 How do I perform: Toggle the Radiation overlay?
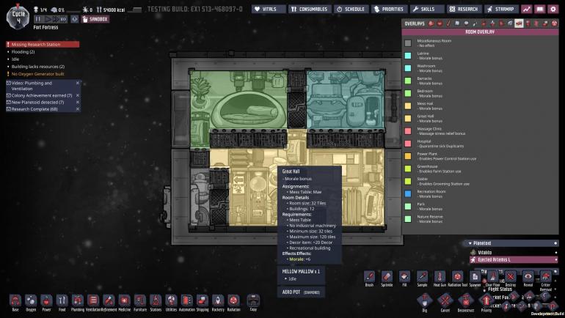(554, 23)
